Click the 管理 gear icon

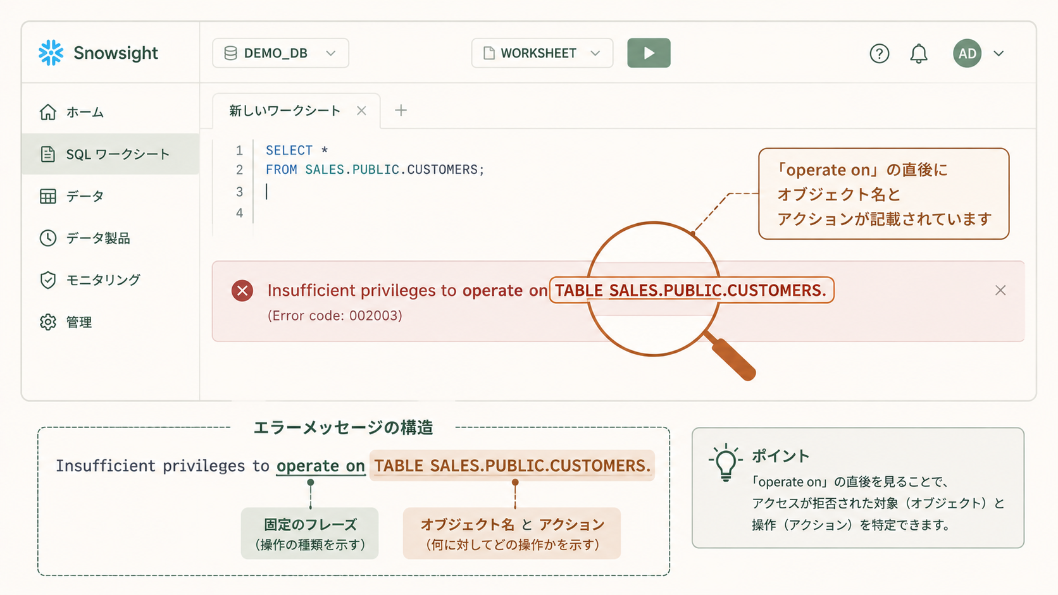[x=48, y=322]
